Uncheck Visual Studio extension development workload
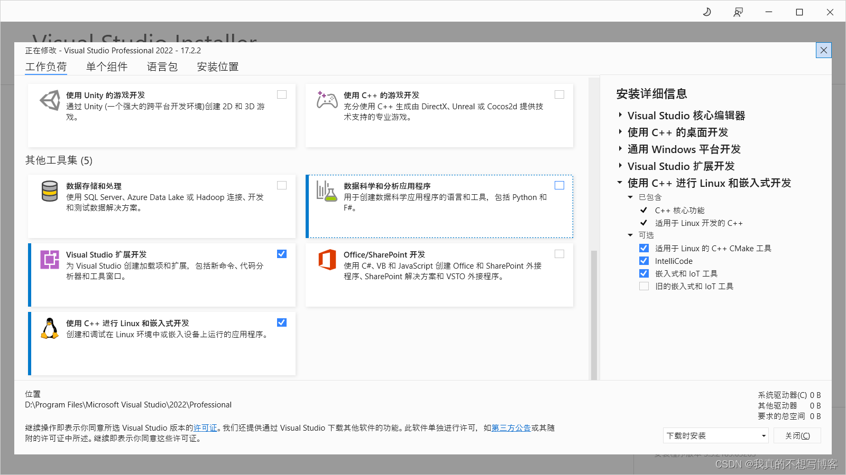This screenshot has width=846, height=475. click(x=282, y=254)
